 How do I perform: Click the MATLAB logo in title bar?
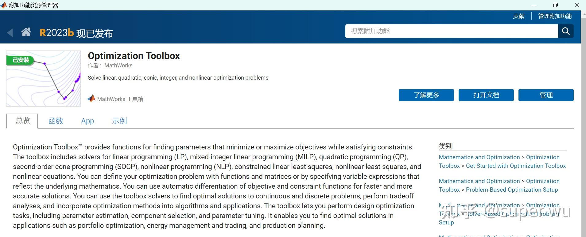(4, 5)
